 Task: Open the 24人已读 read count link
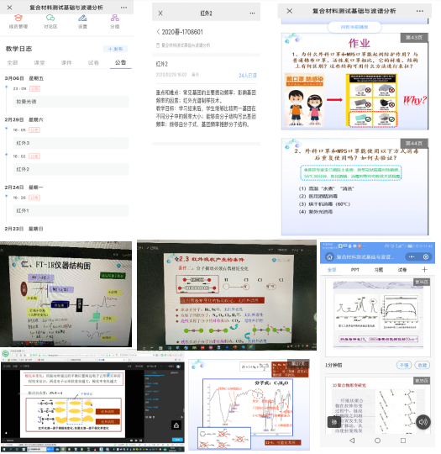tap(248, 76)
